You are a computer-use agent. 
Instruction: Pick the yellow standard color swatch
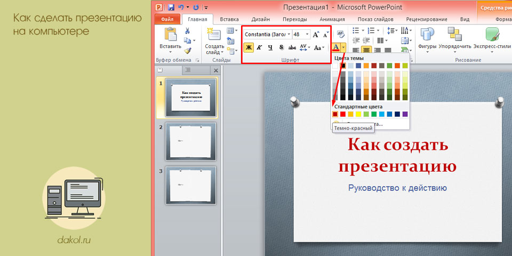[358, 114]
